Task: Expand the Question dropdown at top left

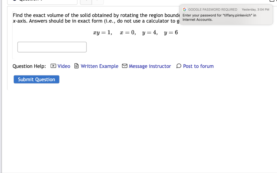Action: point(42,1)
